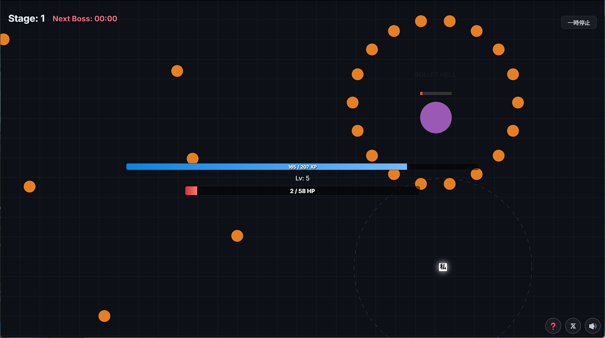The height and width of the screenshot is (338, 605).
Task: Mute sound with the speaker icon
Action: pyautogui.click(x=592, y=326)
